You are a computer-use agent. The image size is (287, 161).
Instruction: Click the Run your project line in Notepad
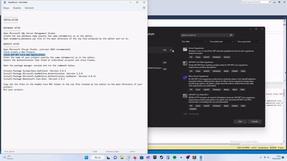coord(14,89)
